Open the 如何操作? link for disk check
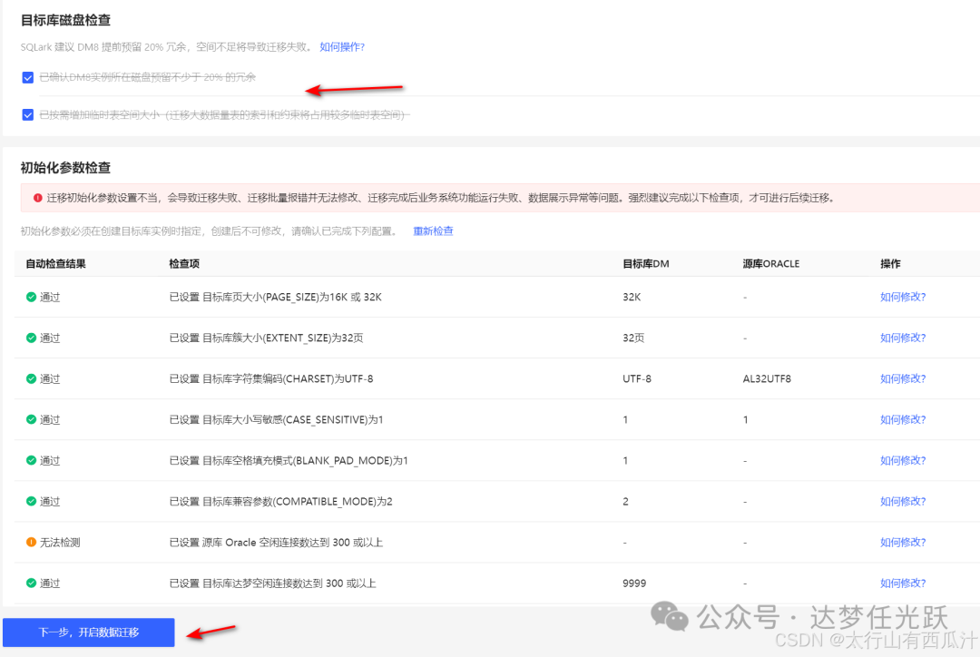 (342, 47)
